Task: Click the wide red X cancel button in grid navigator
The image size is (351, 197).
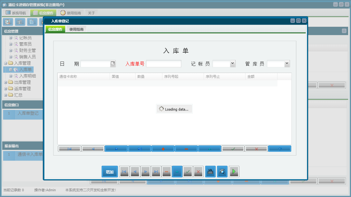Action: (x=256, y=149)
